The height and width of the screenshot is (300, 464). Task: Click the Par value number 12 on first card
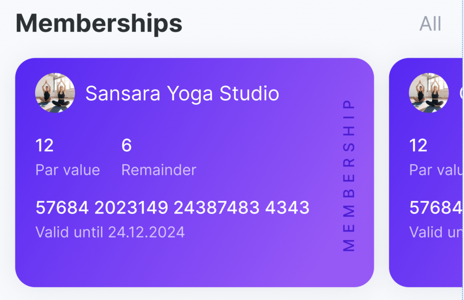[x=45, y=145]
